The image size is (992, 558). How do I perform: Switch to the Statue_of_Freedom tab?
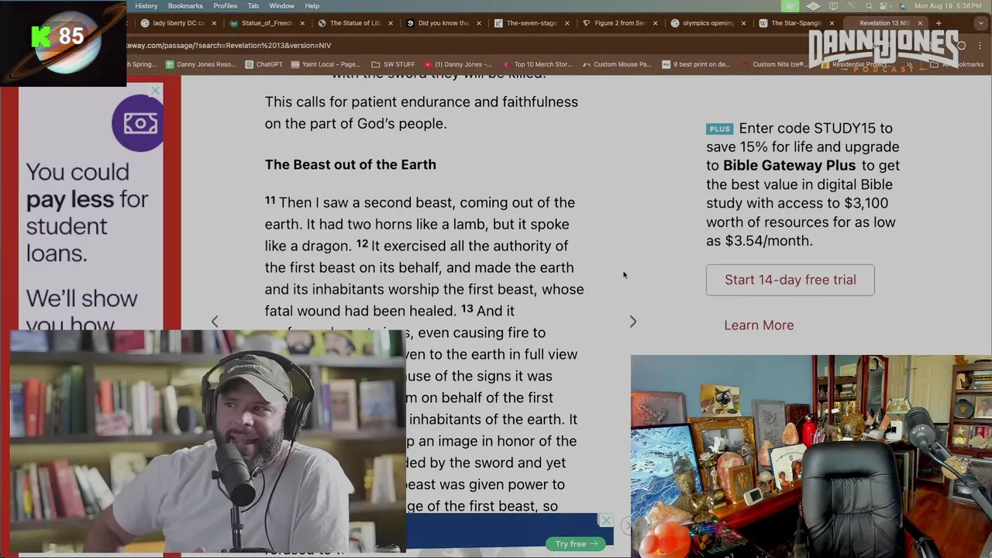[x=267, y=23]
